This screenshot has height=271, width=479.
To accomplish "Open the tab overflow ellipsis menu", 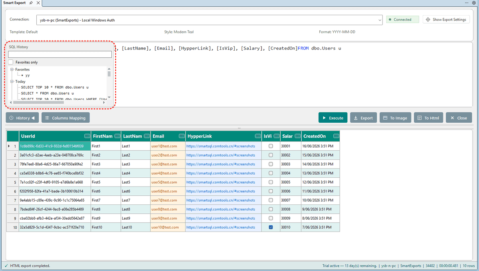I will 467,3.
